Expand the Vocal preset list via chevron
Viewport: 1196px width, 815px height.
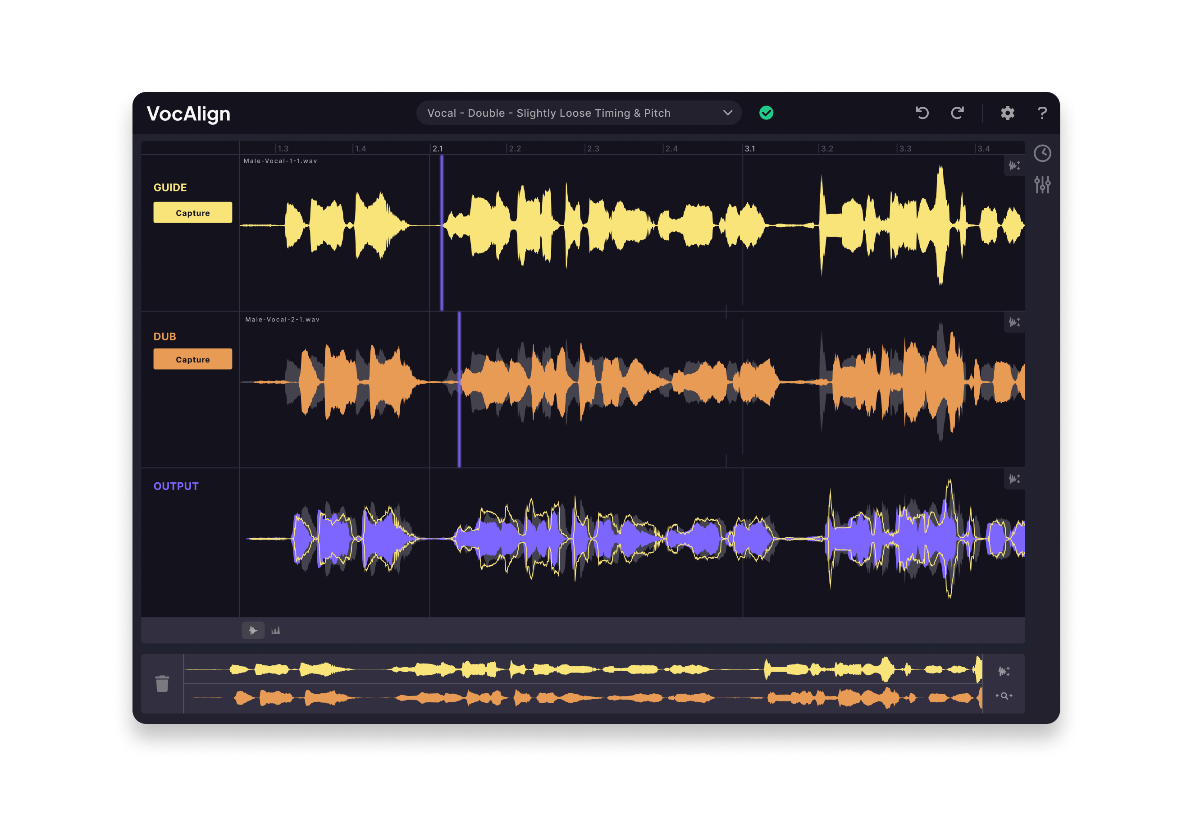point(727,113)
